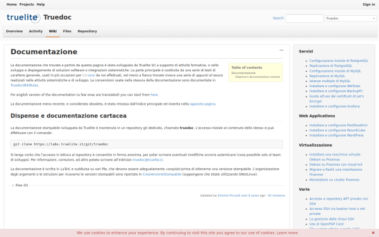Open Debian su Proxmox con cloud-init

(336, 164)
